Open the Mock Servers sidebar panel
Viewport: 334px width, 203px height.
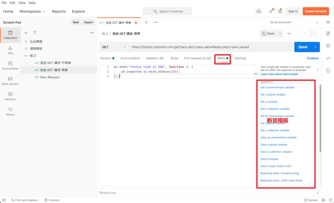pyautogui.click(x=10, y=81)
